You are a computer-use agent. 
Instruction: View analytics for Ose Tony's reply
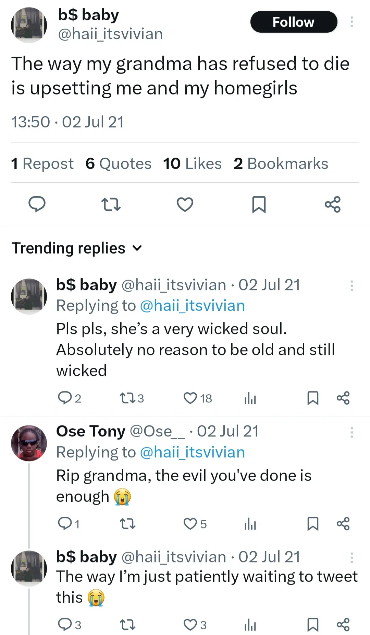(250, 524)
